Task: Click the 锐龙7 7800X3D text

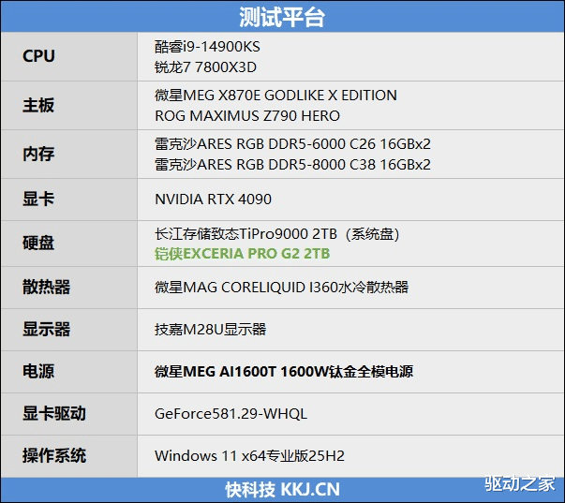Action: (205, 67)
